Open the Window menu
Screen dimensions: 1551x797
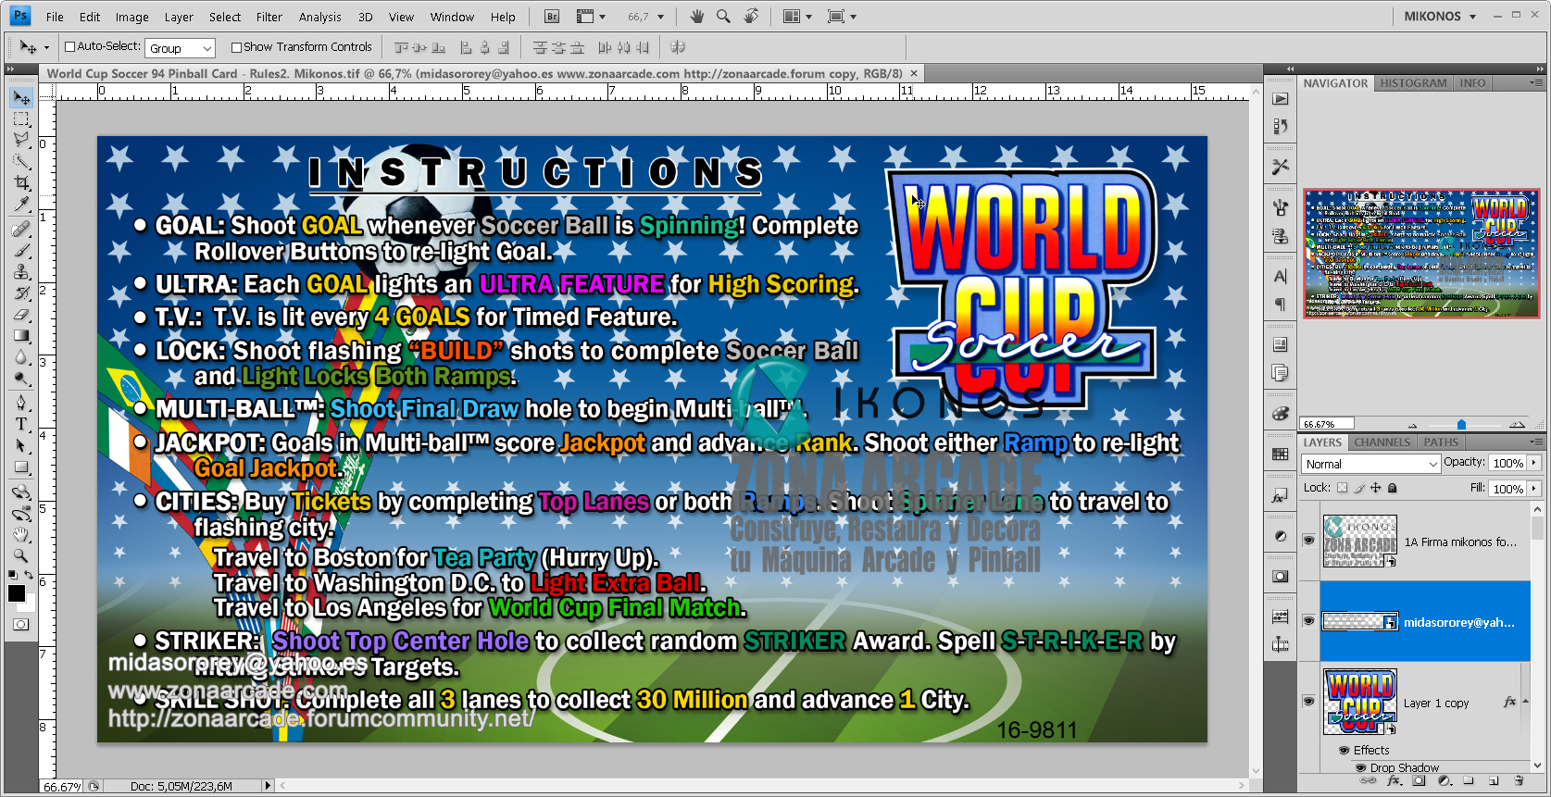(x=452, y=17)
